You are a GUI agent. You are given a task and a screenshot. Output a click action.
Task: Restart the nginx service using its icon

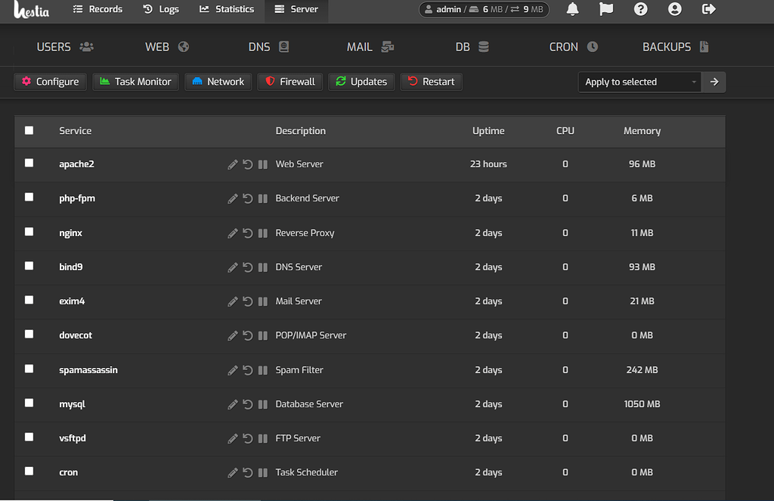click(x=248, y=233)
